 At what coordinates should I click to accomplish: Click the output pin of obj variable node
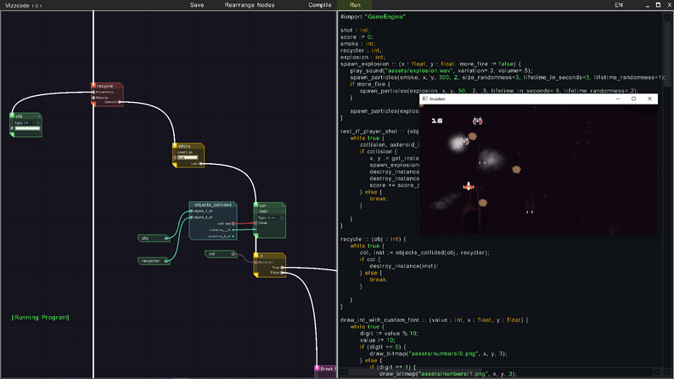tap(166, 238)
